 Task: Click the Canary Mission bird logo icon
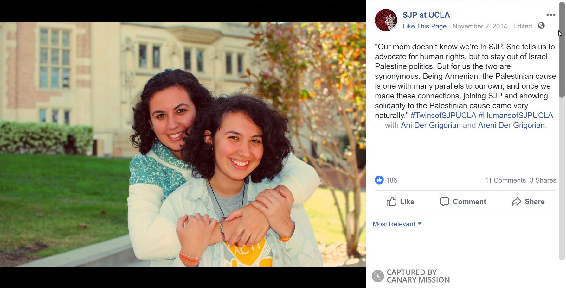point(377,276)
